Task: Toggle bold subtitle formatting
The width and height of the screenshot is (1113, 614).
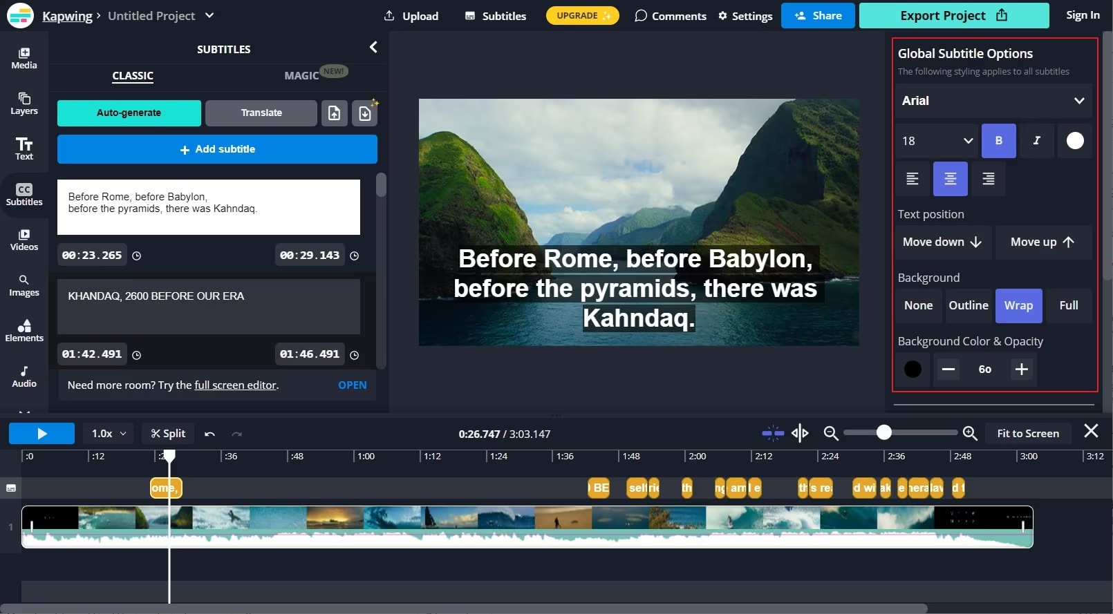Action: coord(998,141)
